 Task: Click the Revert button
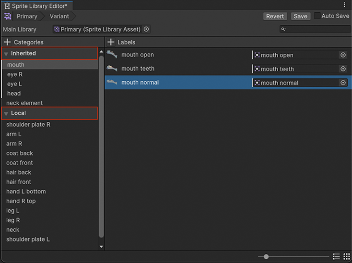tap(275, 16)
